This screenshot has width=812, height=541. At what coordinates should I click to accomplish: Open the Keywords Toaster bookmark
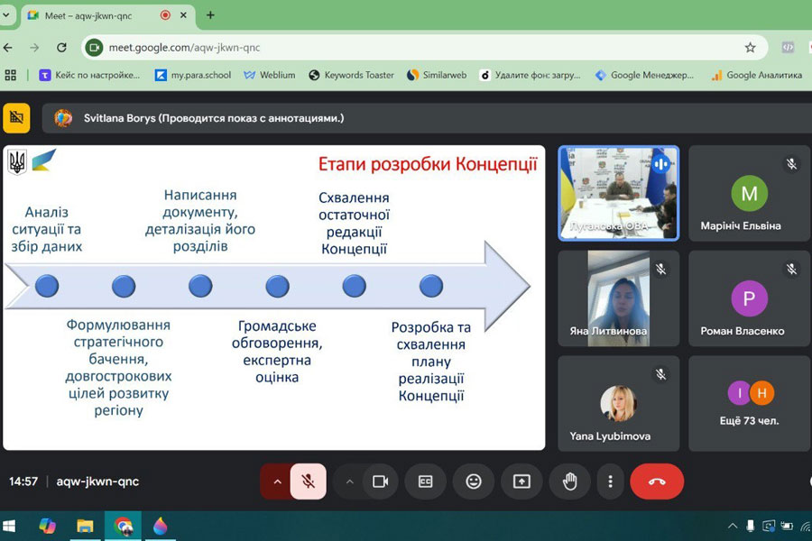351,75
